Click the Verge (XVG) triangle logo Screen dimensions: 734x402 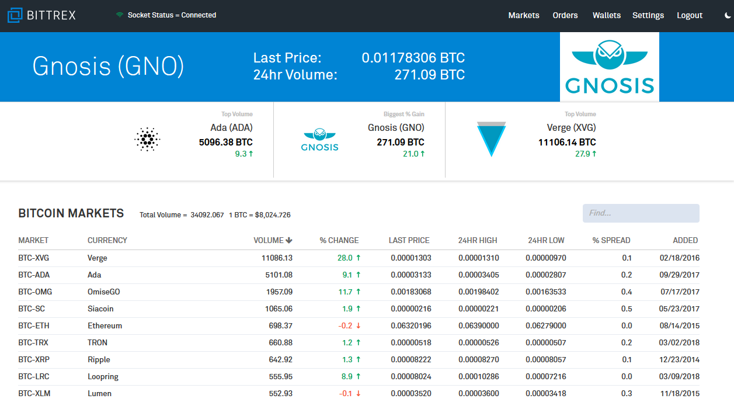pyautogui.click(x=491, y=139)
